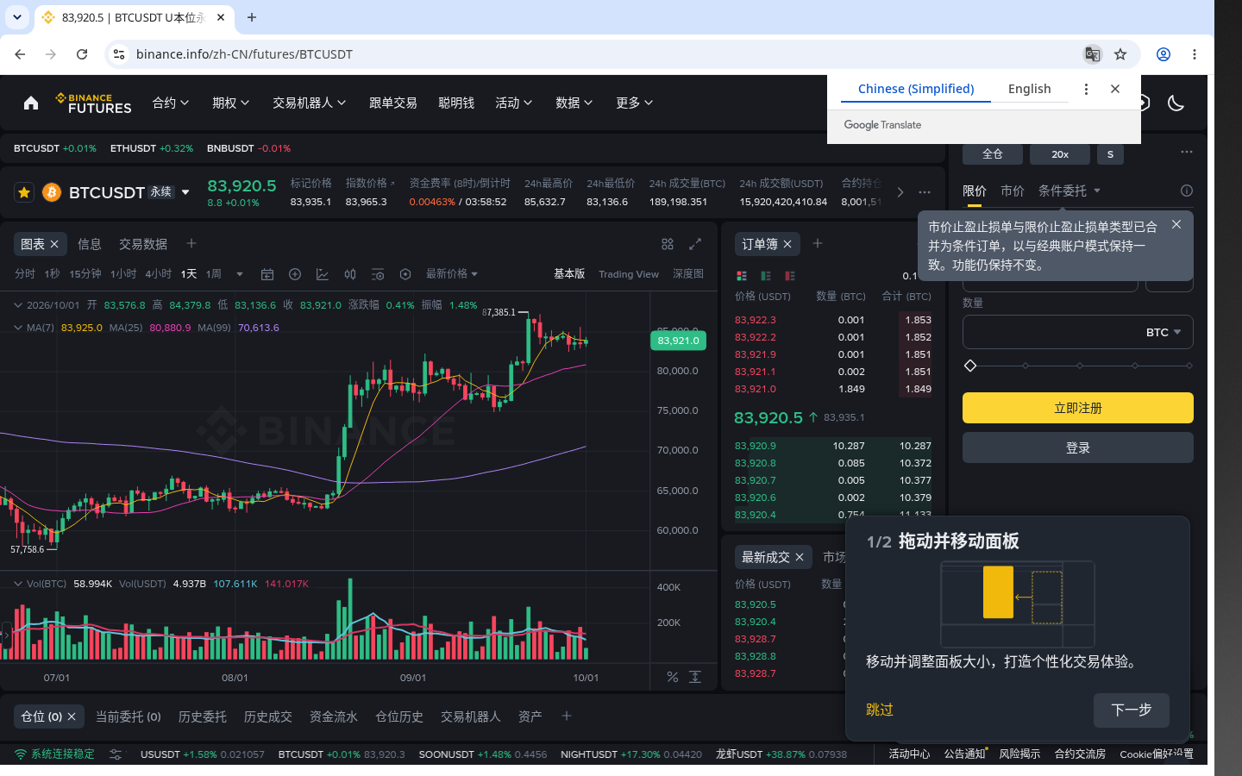Expand the BTCUSDT pair selector arrow
Image resolution: width=1242 pixels, height=776 pixels.
tap(185, 192)
